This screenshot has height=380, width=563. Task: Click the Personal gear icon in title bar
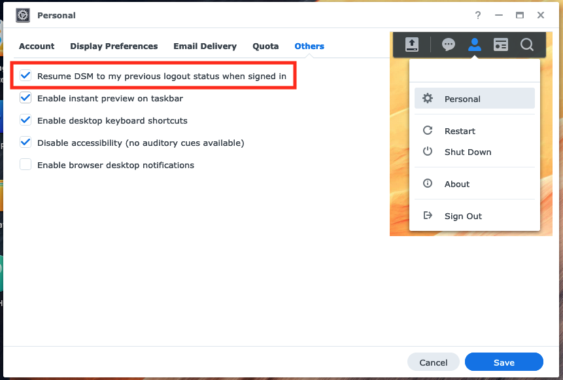(x=22, y=15)
